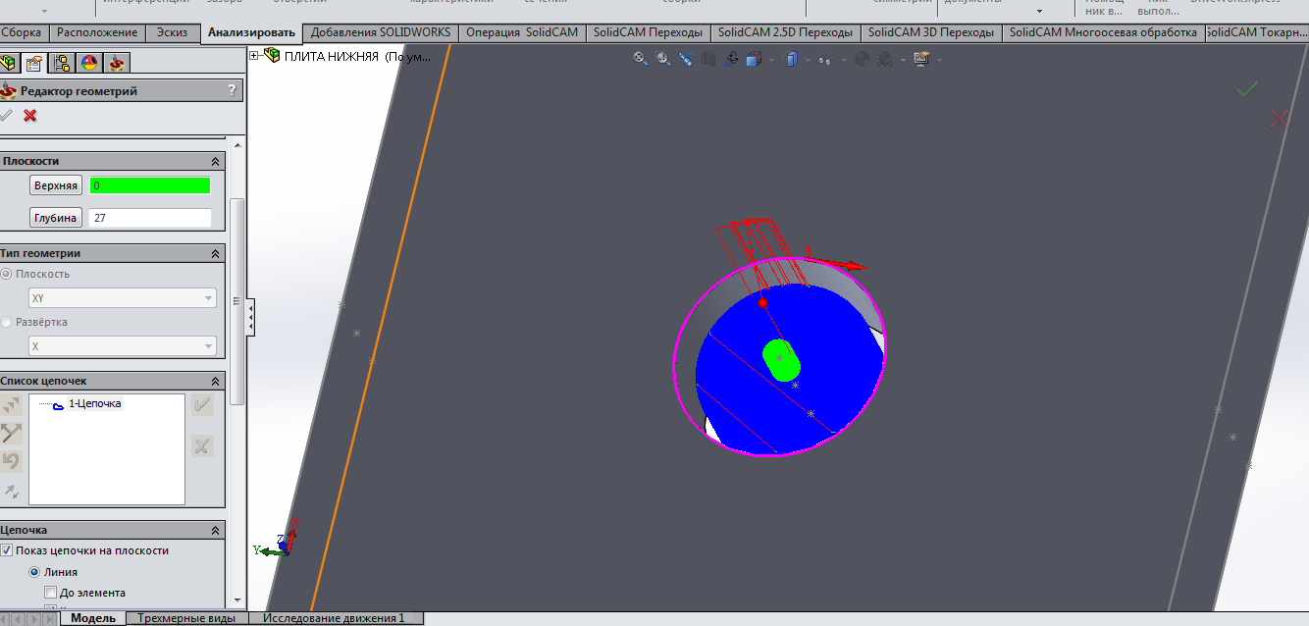
Task: Switch to Добавления SOLIDWORKS tab
Action: pyautogui.click(x=381, y=32)
